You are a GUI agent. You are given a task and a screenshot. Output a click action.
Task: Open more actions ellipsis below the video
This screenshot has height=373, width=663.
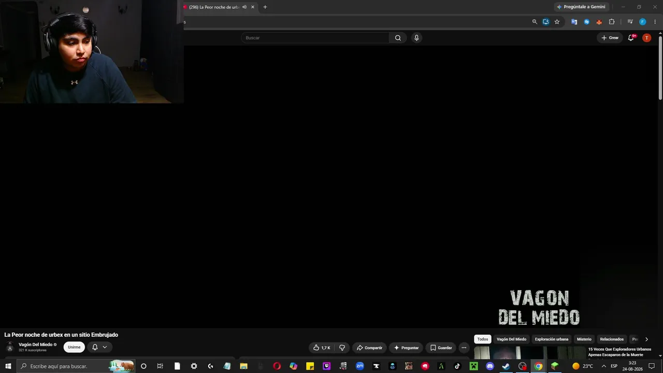(x=464, y=348)
